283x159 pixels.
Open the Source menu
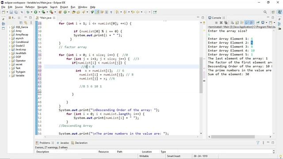pyautogui.click(x=19, y=7)
